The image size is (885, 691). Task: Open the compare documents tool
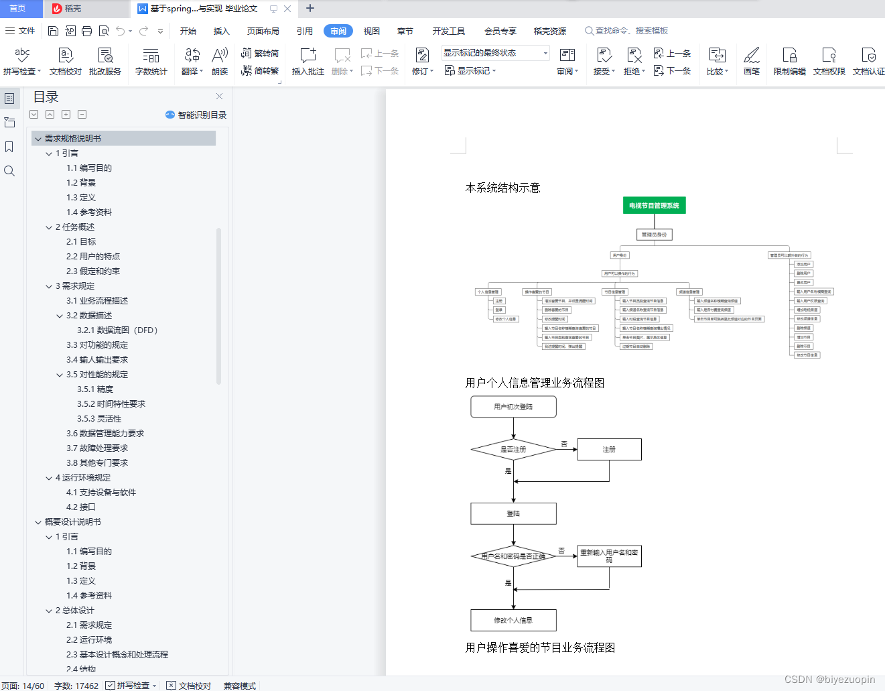point(718,61)
